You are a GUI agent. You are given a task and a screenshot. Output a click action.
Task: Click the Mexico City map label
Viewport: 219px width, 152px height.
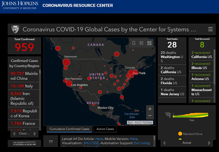pyautogui.click(x=105, y=107)
